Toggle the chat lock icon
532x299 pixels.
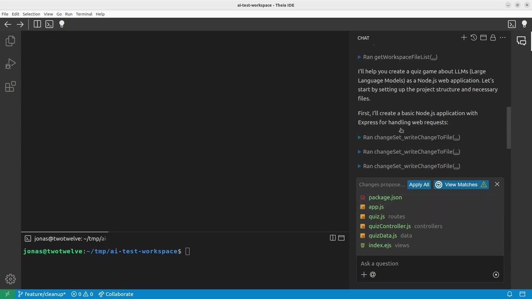493,38
